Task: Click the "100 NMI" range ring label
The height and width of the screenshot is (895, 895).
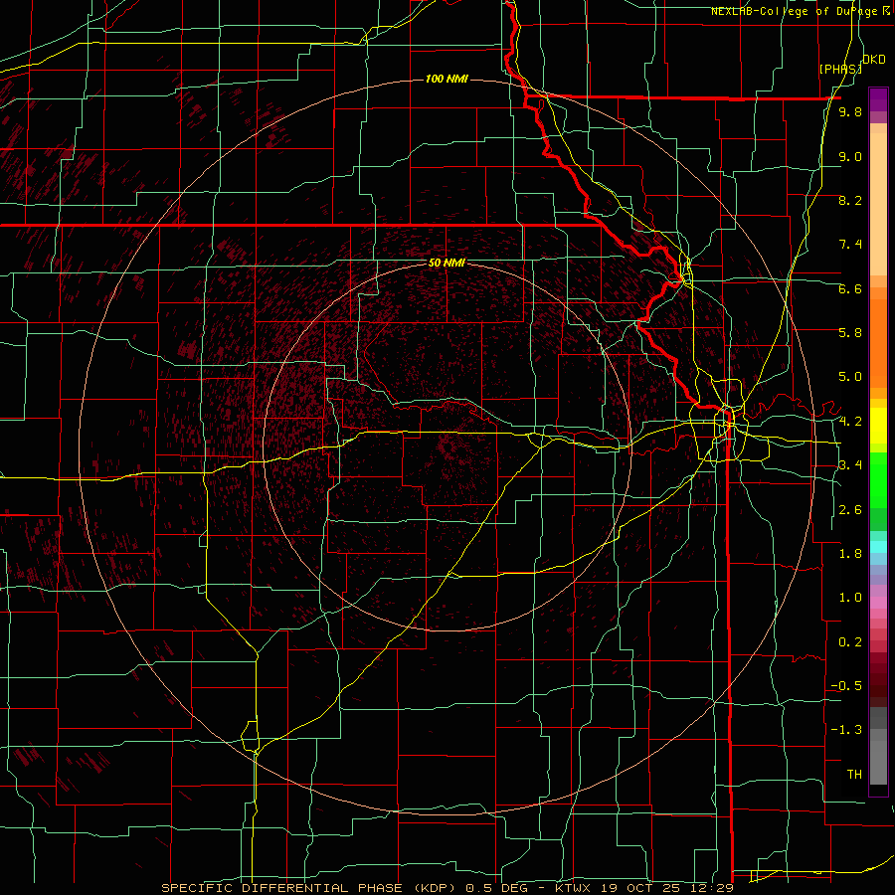Action: (x=447, y=79)
